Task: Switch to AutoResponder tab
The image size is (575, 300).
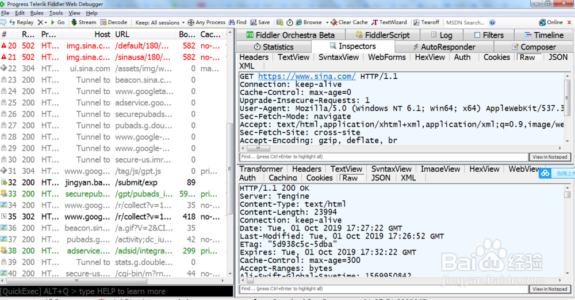Action: 444,47
